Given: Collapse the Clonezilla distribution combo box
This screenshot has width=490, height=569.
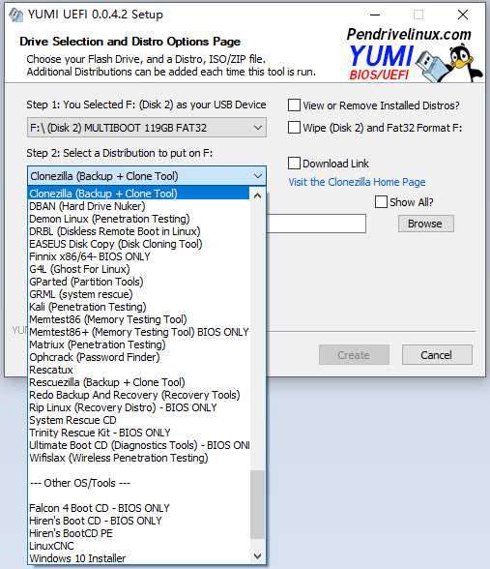Looking at the screenshot, I should pos(147,176).
